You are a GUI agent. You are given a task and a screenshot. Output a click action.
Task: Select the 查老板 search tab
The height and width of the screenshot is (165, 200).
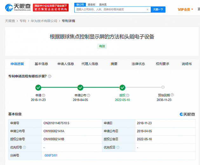[91, 5]
